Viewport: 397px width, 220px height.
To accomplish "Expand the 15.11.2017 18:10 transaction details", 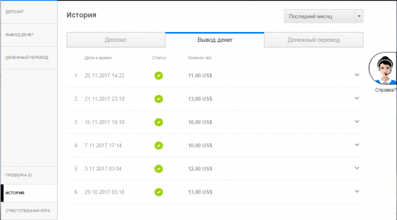I will click(x=357, y=122).
